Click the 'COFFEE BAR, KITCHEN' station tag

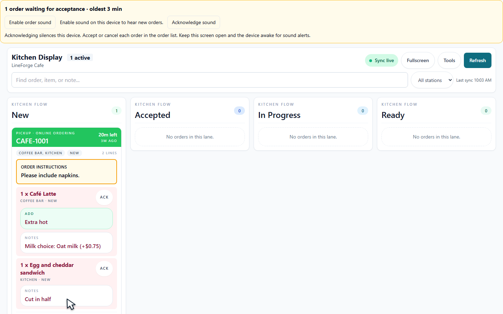coord(41,153)
